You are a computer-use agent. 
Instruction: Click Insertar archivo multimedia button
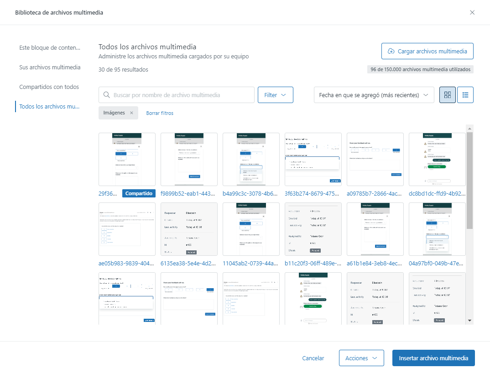coord(433,358)
